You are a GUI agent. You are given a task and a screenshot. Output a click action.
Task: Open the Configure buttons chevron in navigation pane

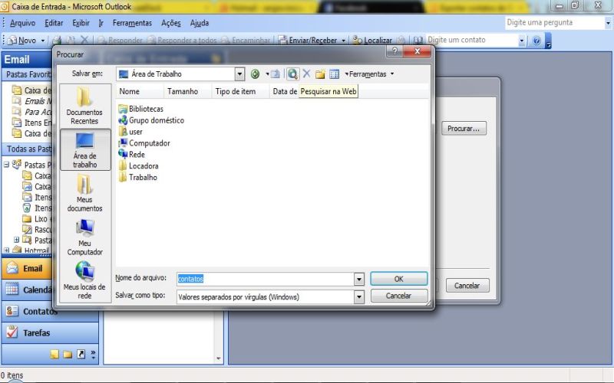pos(93,354)
